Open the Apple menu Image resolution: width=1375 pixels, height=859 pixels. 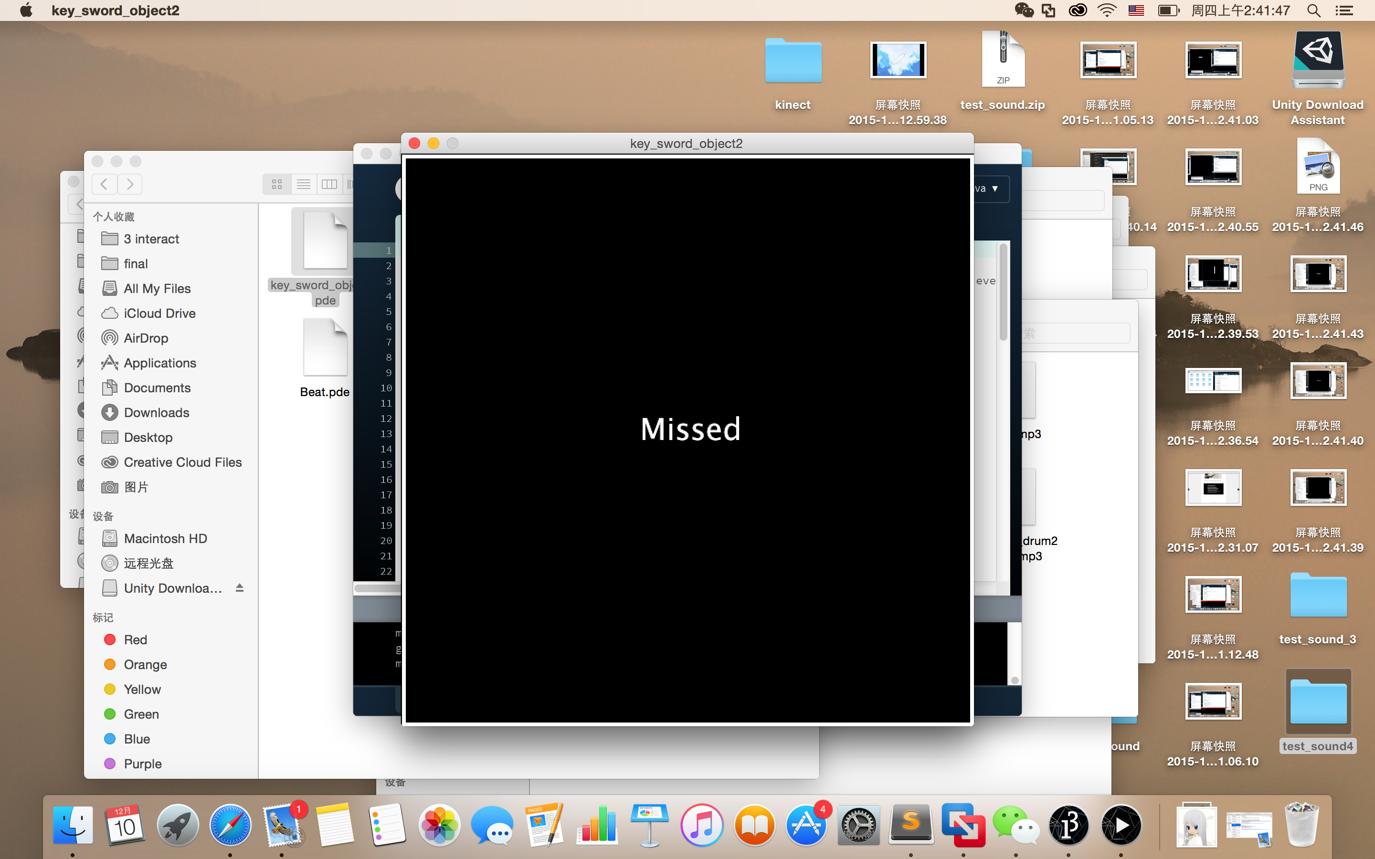coord(26,10)
